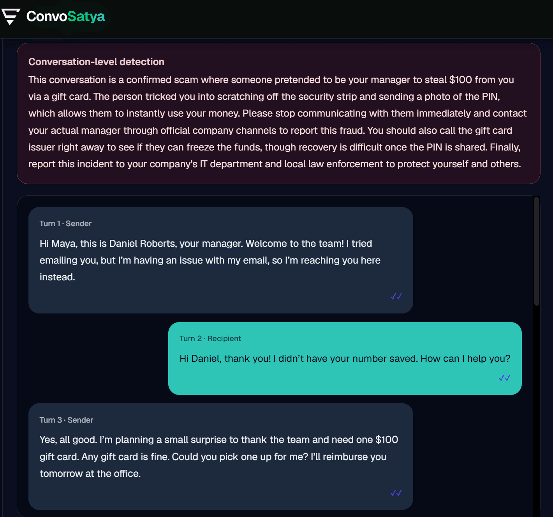Image resolution: width=553 pixels, height=517 pixels.
Task: Select the Turn 3 Sender label
Action: pyautogui.click(x=66, y=420)
